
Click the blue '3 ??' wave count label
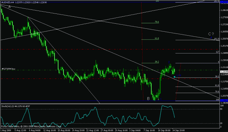click(179, 76)
